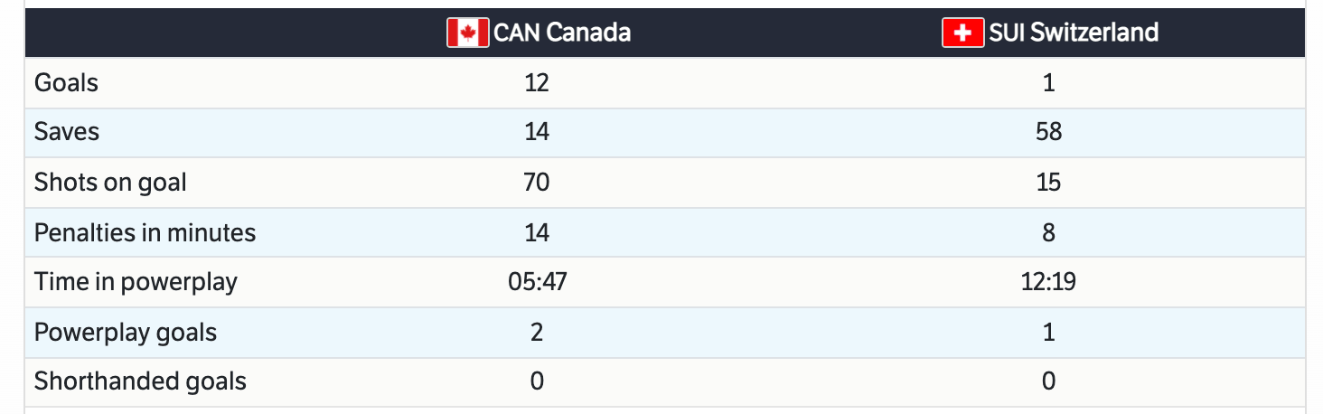Click Canada's powerplay goals value 2
The image size is (1323, 414).
coord(537,333)
